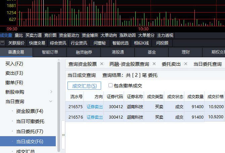
Task: Collapse the 当日查询 section
Action: tap(51, 101)
